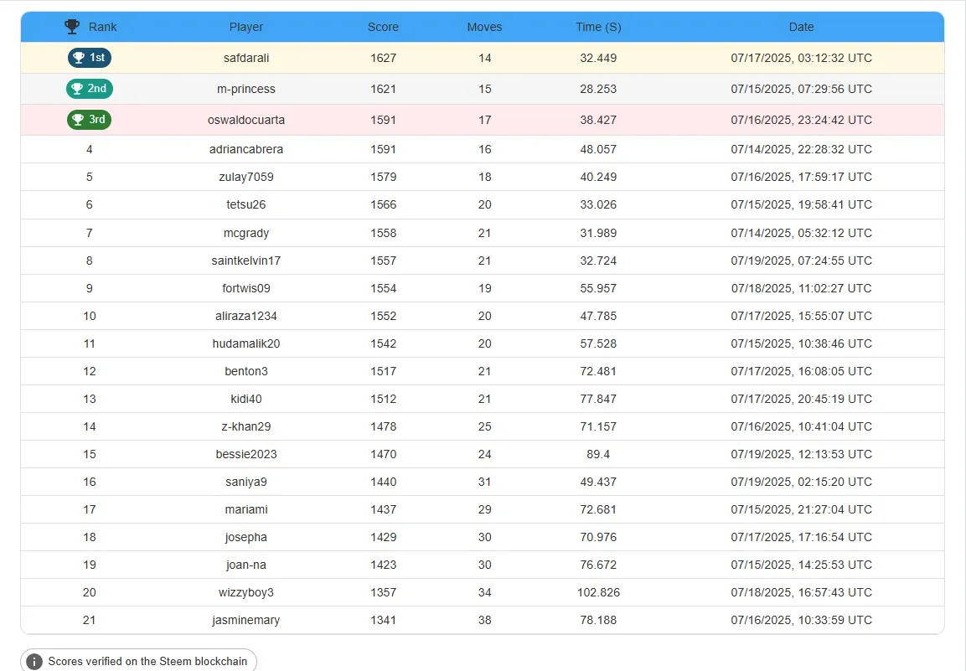Click time value 77.847 for kidi40
Image resolution: width=966 pixels, height=671 pixels.
click(598, 400)
